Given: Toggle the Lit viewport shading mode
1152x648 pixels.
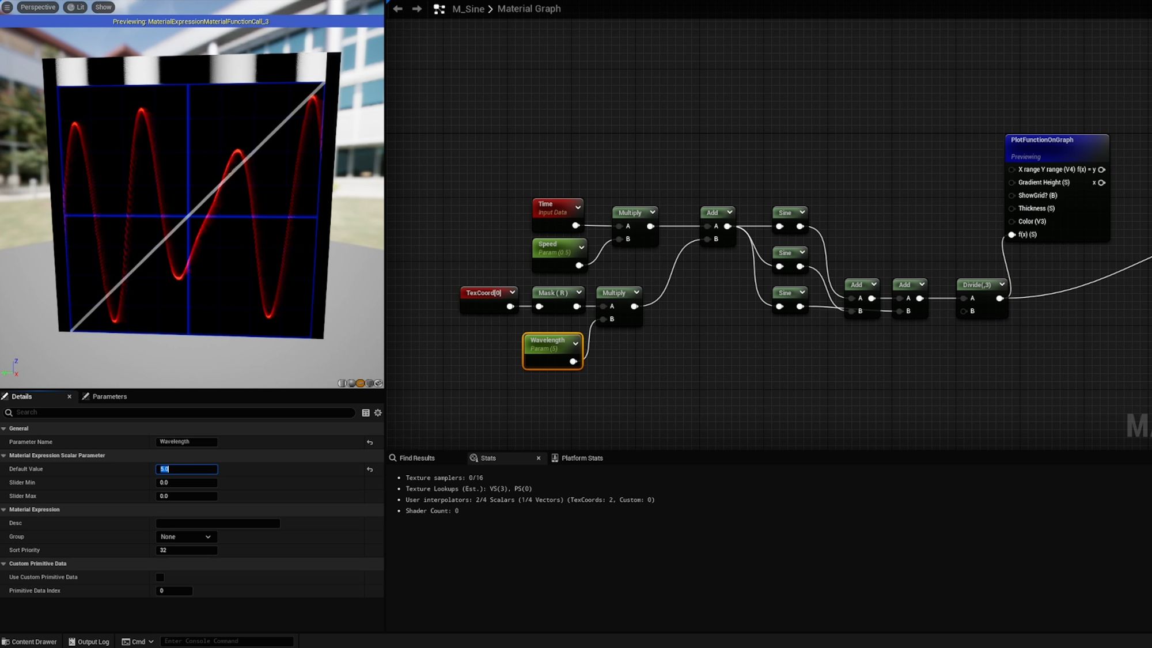Looking at the screenshot, I should (x=75, y=7).
